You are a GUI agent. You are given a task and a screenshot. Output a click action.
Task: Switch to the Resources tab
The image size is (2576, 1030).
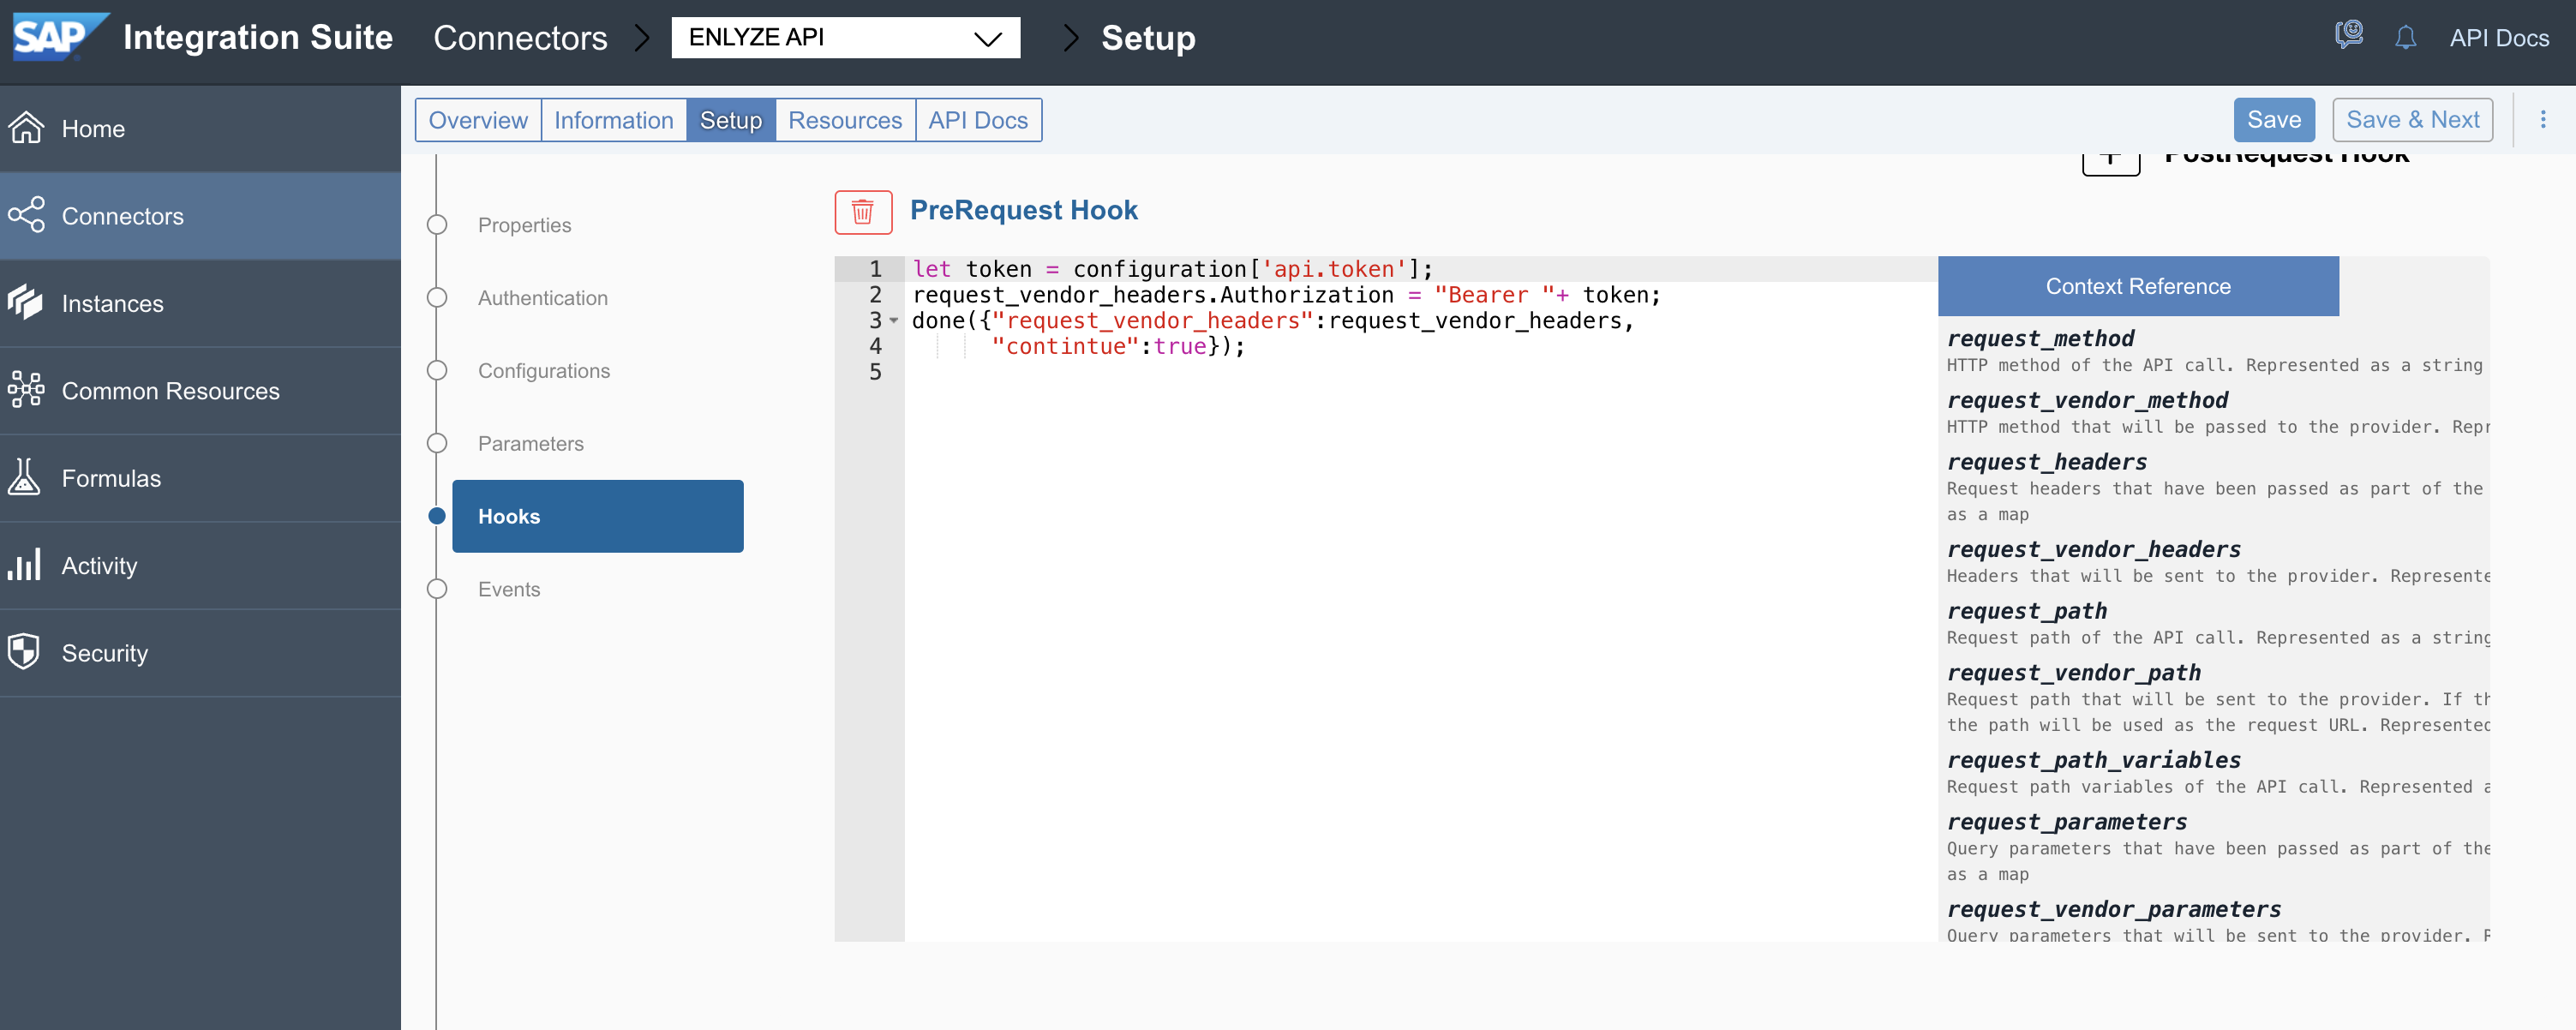(x=845, y=120)
